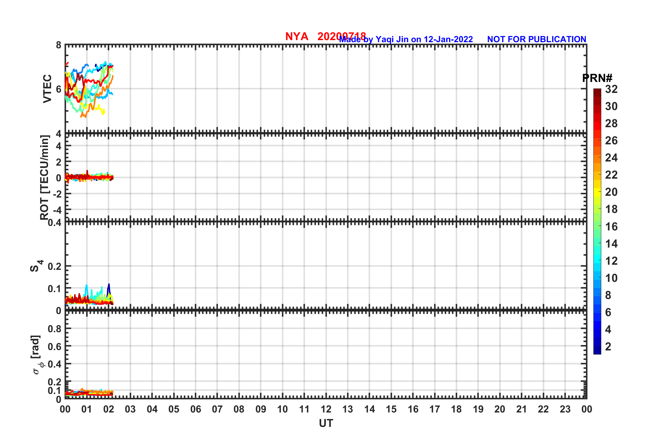Click the x-axis tick label 03
652x443 pixels.
(x=130, y=409)
